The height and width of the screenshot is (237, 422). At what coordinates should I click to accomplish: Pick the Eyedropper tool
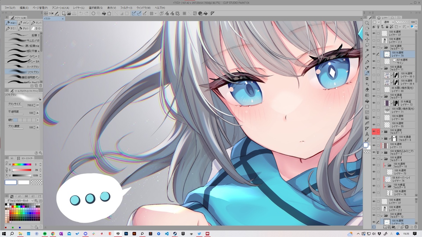point(367,56)
